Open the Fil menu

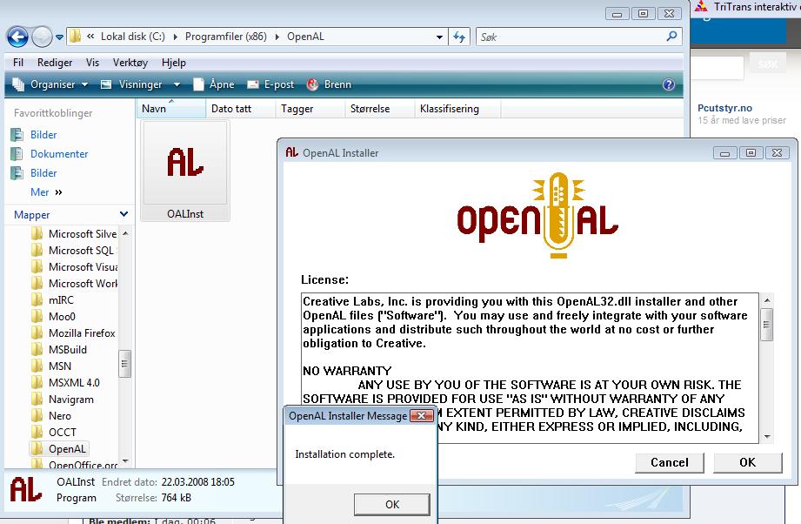tap(18, 63)
